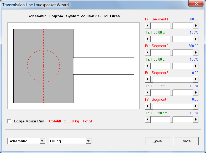The width and height of the screenshot is (206, 153).
Task: Decrease Fr1 Segment 1 with left arrow
Action: tap(148, 26)
